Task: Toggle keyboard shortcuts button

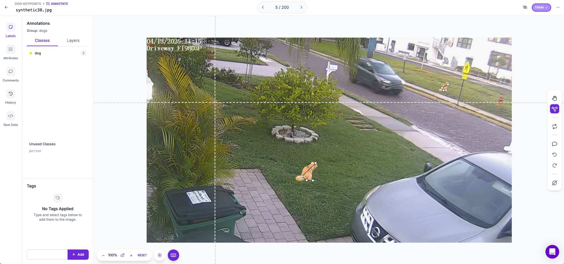Action: point(173,255)
